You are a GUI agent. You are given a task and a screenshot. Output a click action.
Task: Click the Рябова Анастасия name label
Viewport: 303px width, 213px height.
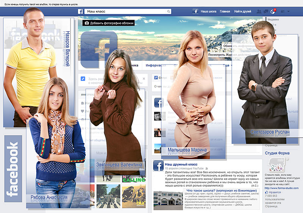pyautogui.click(x=49, y=198)
